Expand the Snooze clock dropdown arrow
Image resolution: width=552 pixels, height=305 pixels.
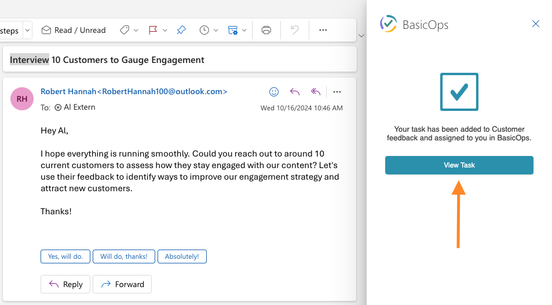[216, 31]
